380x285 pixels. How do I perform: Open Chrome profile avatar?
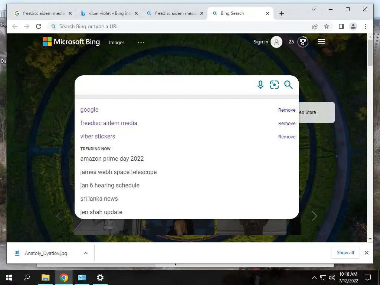[x=353, y=26]
